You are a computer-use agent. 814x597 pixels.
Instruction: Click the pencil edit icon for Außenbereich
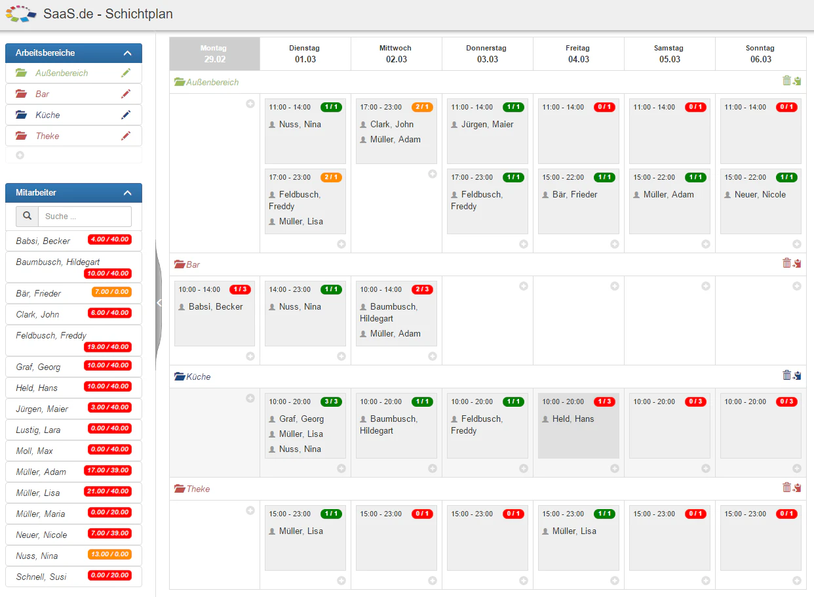coord(126,73)
